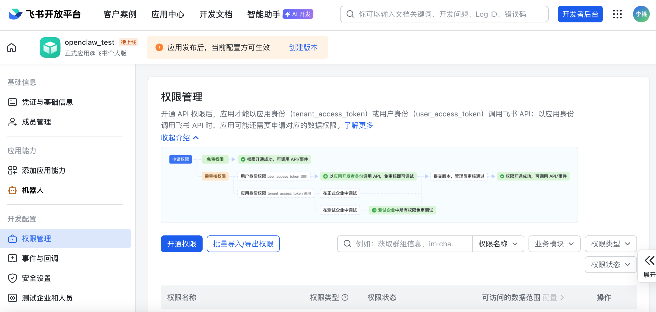The image size is (656, 312).
Task: Open the 权限类型 filter dropdown
Action: point(610,244)
